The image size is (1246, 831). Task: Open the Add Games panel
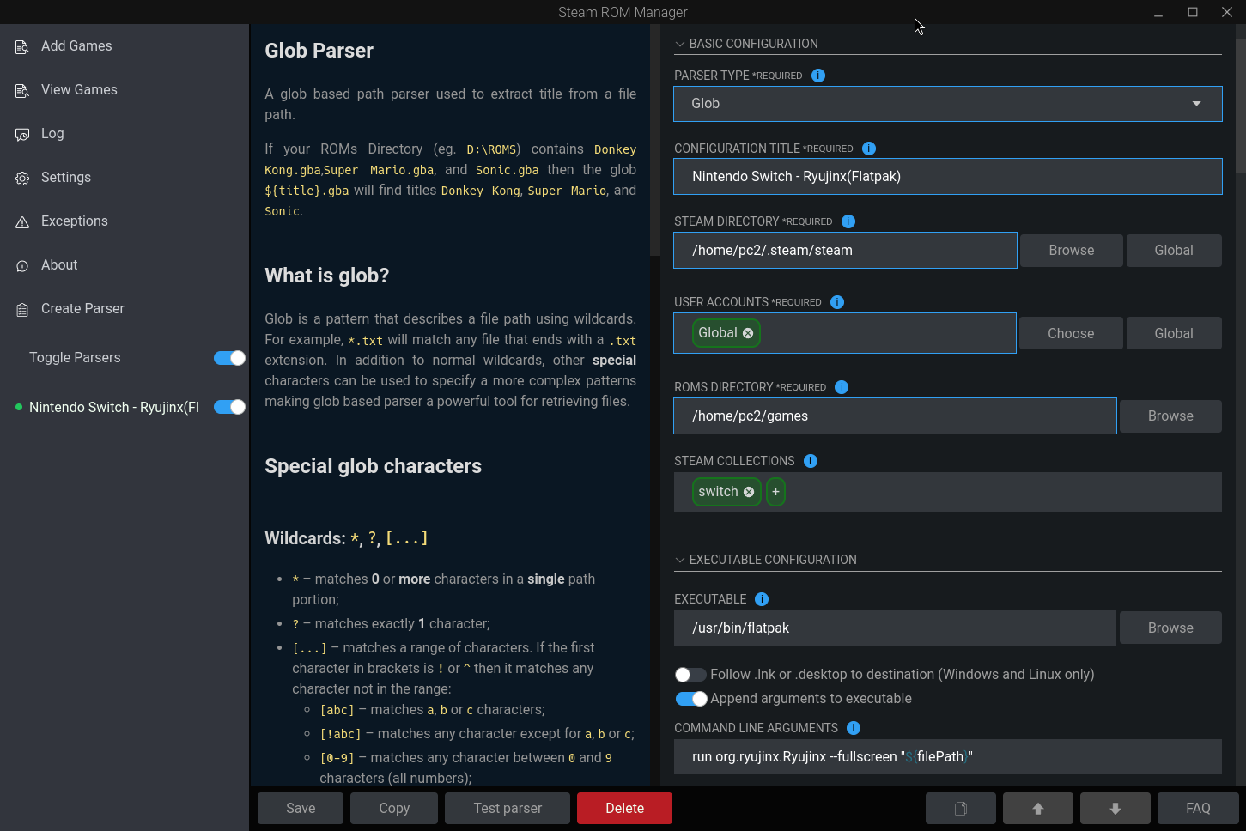tap(21, 46)
